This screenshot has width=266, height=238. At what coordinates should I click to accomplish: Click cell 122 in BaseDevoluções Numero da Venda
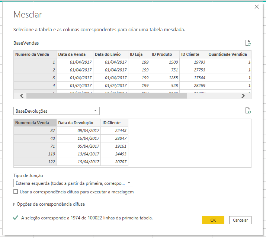coord(35,162)
